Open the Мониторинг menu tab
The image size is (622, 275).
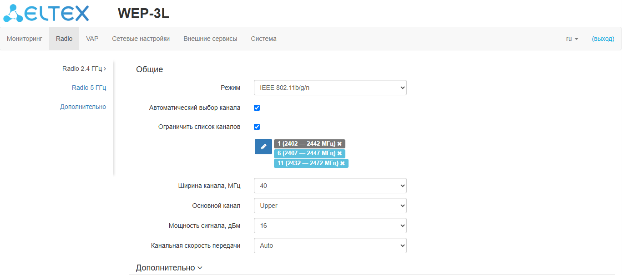tap(25, 39)
